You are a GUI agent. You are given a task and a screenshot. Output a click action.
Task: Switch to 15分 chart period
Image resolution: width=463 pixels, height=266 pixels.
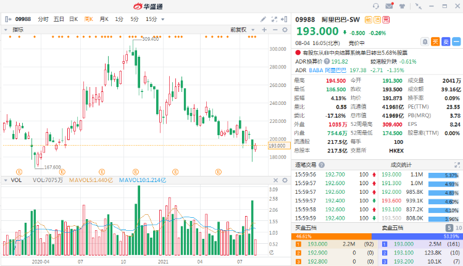click(x=151, y=19)
